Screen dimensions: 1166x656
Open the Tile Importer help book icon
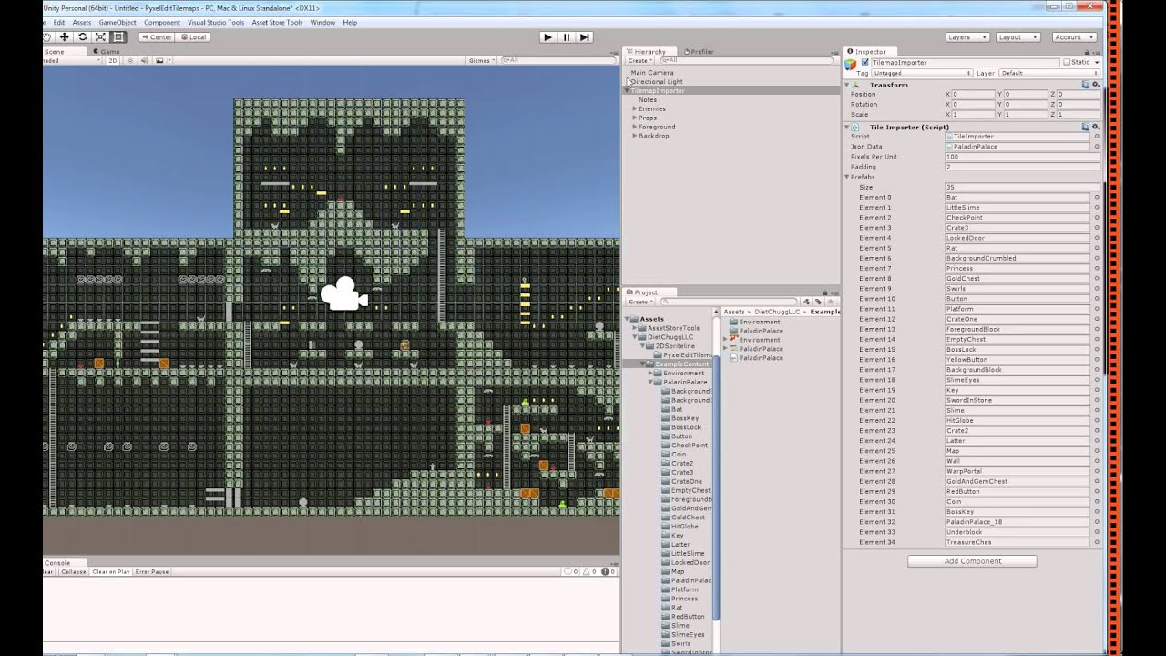pos(1086,127)
